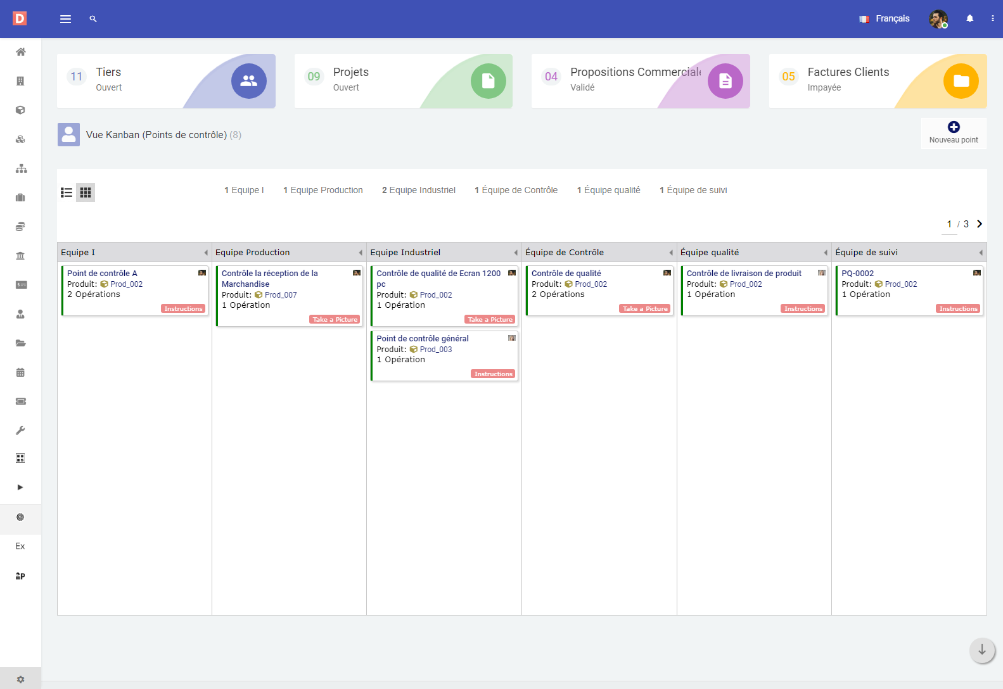
Task: Open the Français language selector
Action: (885, 19)
